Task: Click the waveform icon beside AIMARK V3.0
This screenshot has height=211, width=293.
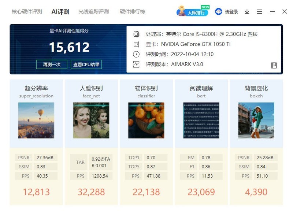Action: pyautogui.click(x=136, y=65)
